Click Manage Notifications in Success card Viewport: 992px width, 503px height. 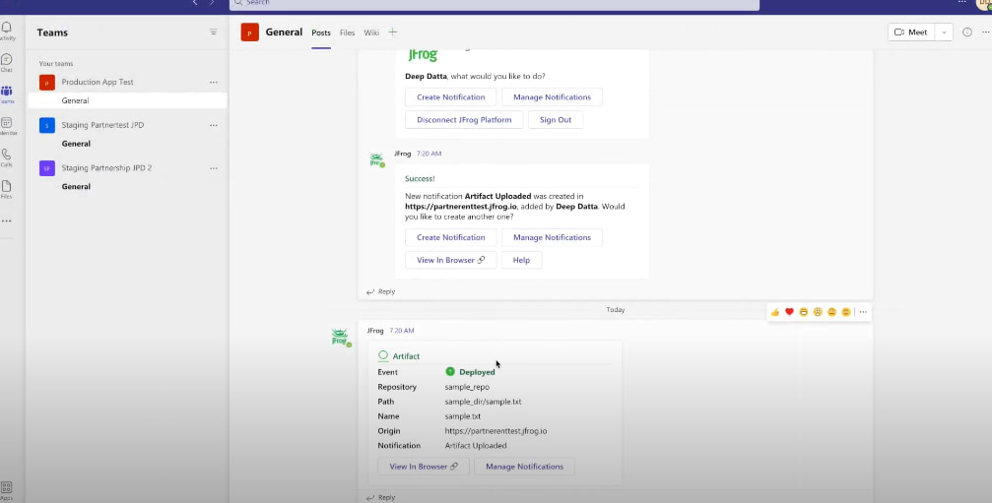(x=552, y=237)
